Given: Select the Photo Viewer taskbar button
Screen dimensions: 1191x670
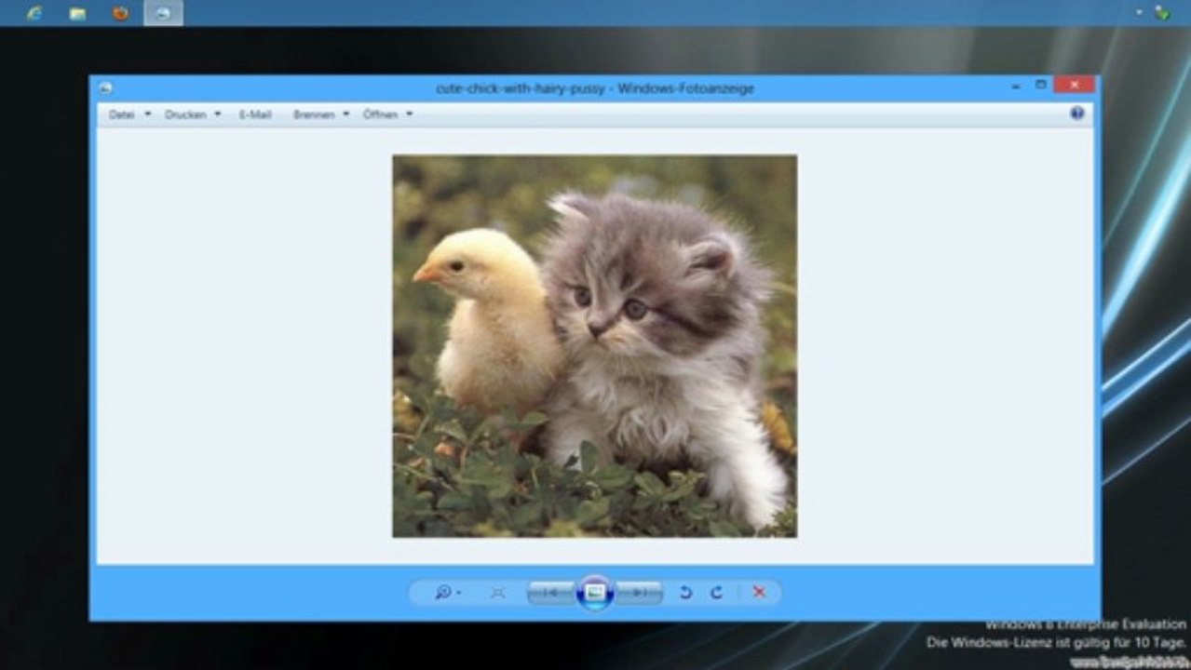Looking at the screenshot, I should [x=163, y=13].
